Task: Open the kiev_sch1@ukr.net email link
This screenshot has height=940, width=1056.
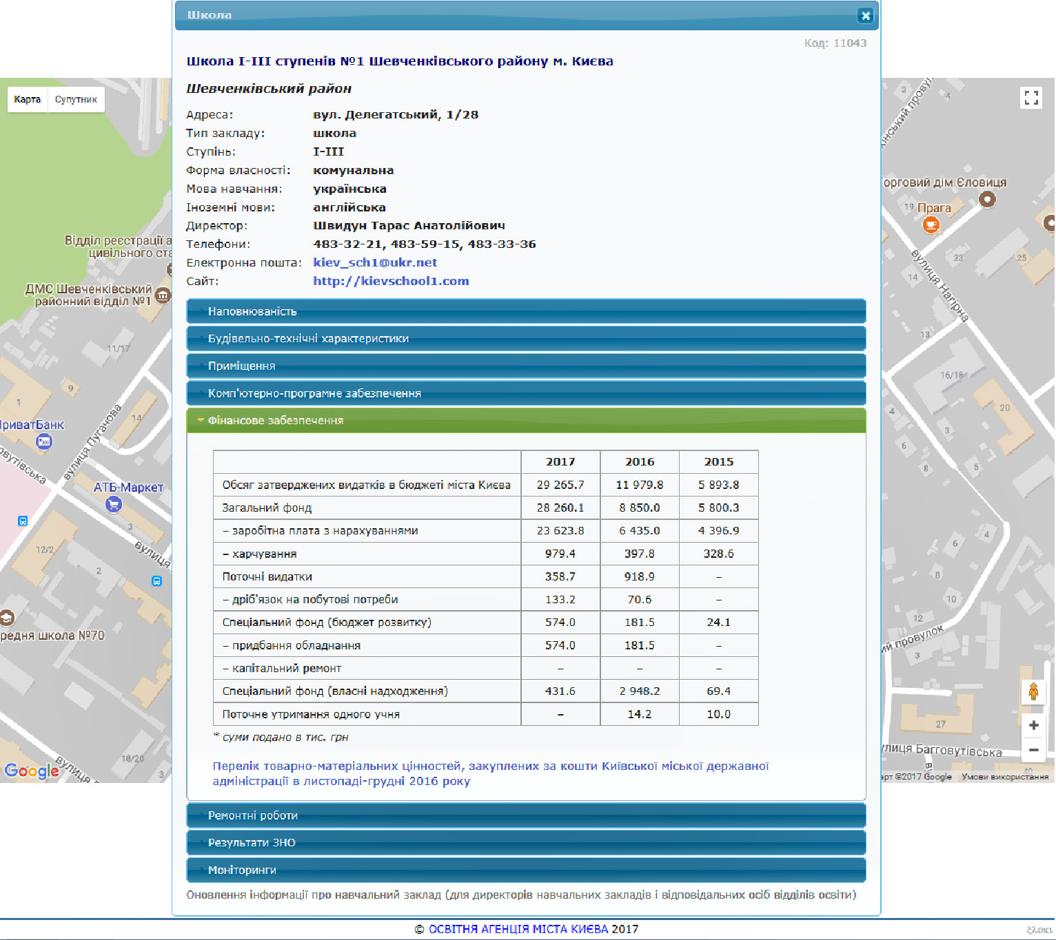Action: point(375,262)
